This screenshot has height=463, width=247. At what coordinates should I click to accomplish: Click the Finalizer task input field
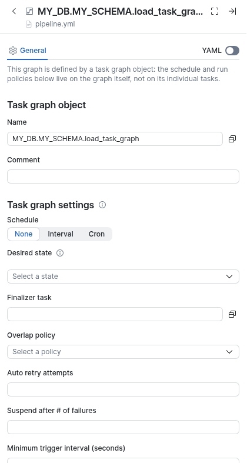point(115,314)
